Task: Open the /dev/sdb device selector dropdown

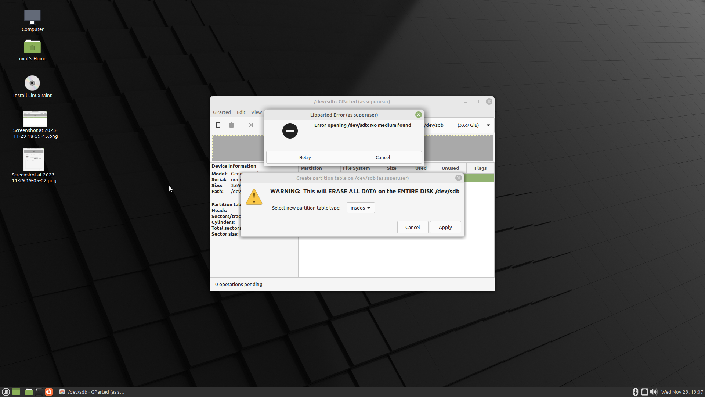Action: coord(488,125)
